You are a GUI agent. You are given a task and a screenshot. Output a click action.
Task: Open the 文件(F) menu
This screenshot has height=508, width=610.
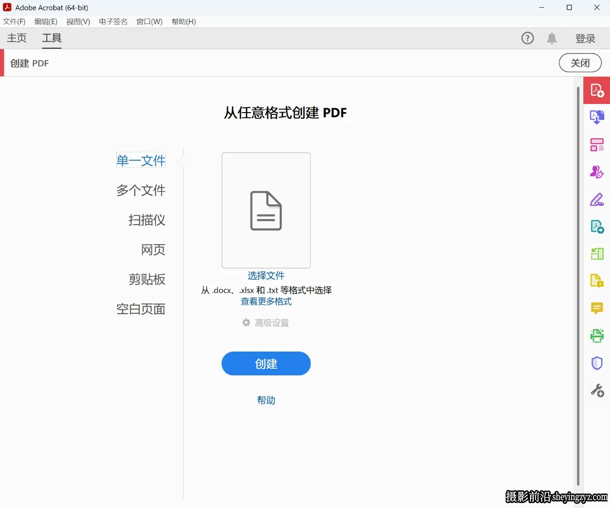(x=14, y=21)
